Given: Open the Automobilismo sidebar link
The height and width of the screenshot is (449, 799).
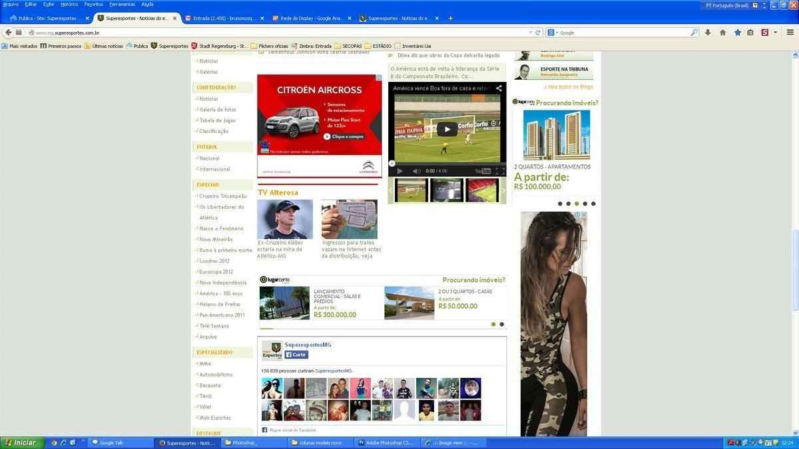Looking at the screenshot, I should tap(216, 374).
